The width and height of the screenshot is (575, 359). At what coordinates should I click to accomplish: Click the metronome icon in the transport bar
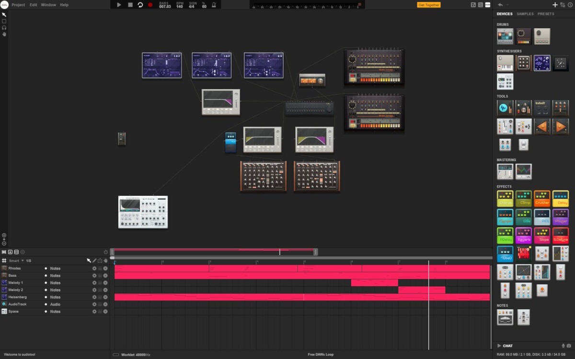click(213, 5)
